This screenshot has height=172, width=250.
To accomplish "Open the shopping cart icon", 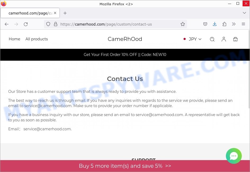I will click(235, 39).
